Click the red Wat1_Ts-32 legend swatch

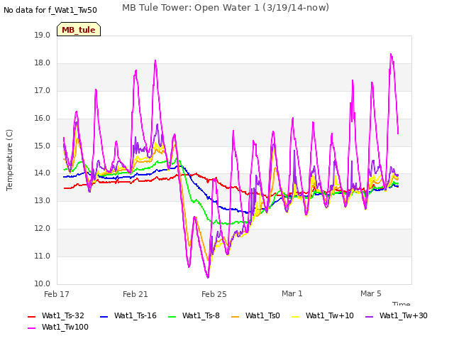[x=31, y=317]
